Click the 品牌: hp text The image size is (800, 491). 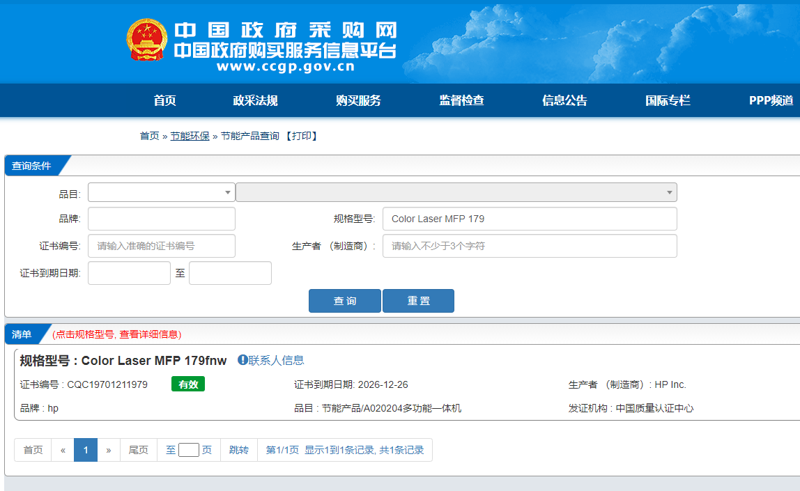39,408
